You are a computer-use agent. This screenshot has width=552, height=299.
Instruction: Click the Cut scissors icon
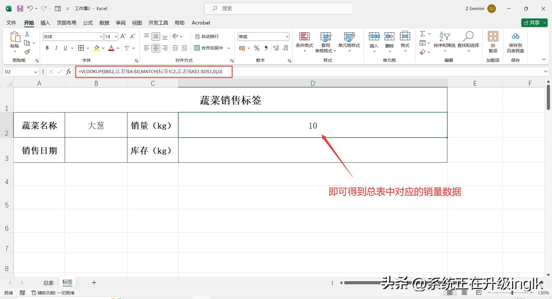[x=27, y=34]
